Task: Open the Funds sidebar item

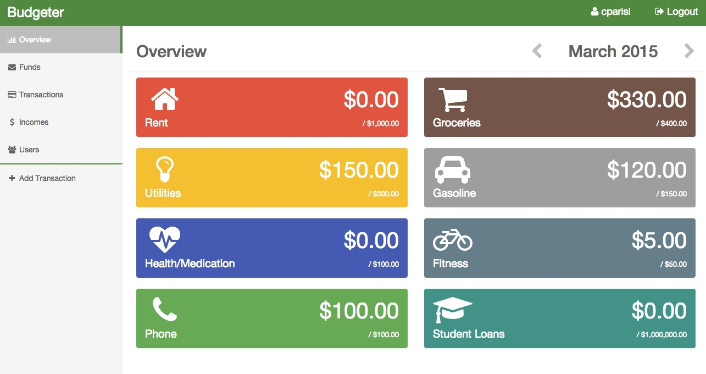Action: pos(61,67)
